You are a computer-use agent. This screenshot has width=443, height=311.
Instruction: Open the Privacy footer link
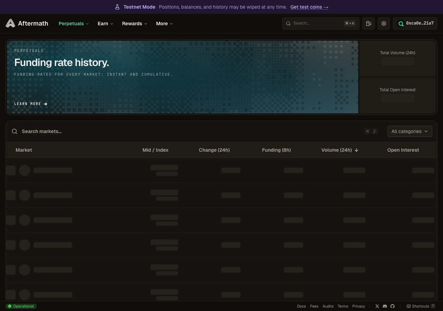359,306
